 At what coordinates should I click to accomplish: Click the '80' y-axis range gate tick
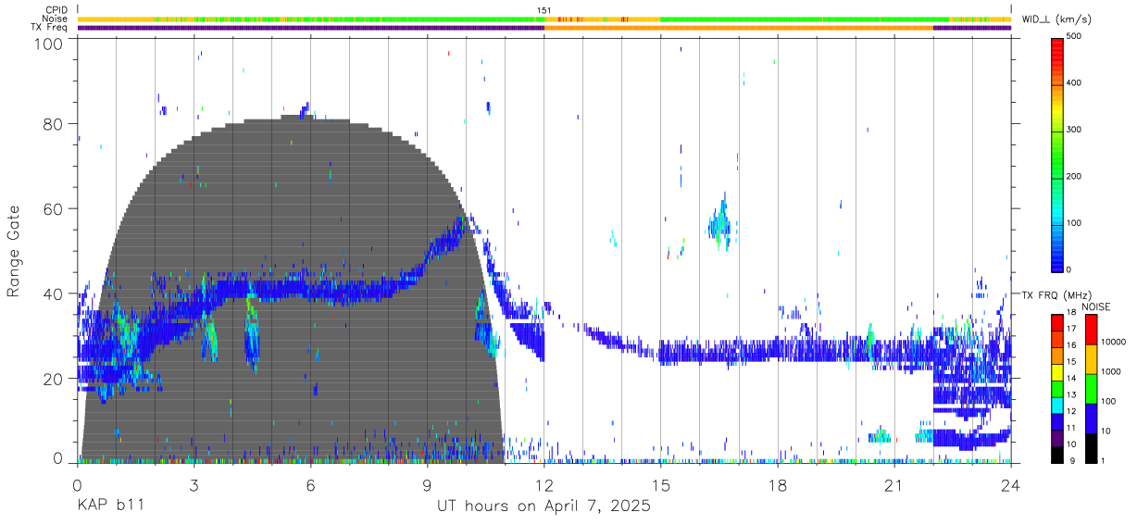(x=54, y=124)
